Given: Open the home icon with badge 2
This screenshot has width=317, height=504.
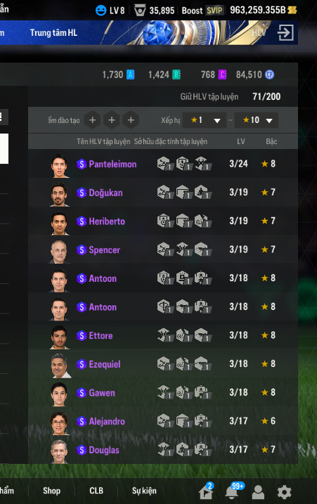Looking at the screenshot, I should (x=206, y=491).
